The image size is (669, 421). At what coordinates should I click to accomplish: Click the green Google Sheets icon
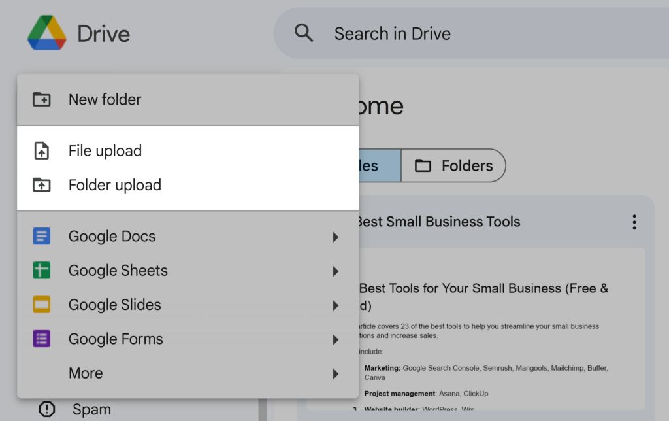point(42,271)
